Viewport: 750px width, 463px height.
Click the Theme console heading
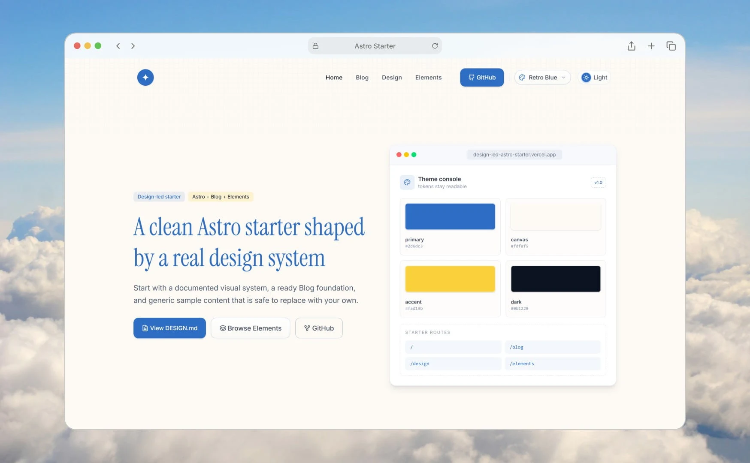click(439, 179)
